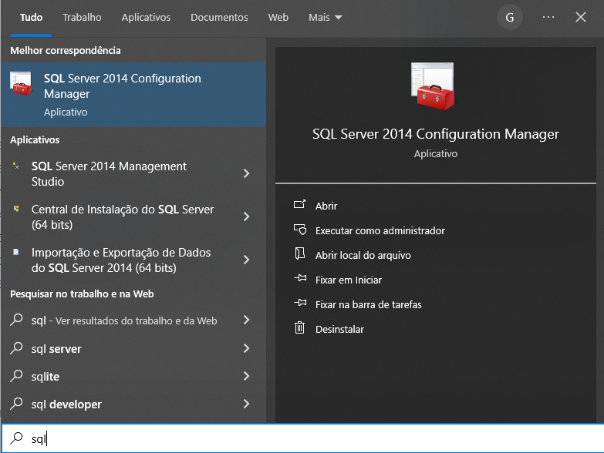This screenshot has height=453, width=604.
Task: Choose Fixar na barra de tarefas
Action: [368, 304]
